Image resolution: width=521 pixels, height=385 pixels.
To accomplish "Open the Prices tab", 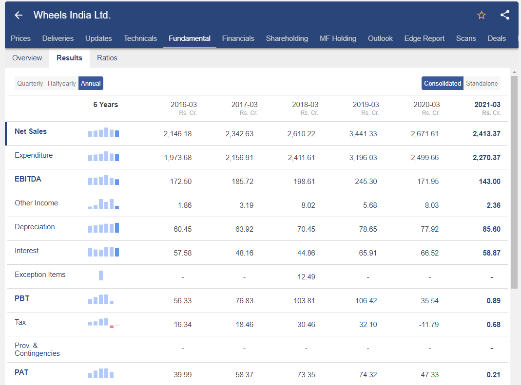I will point(20,38).
